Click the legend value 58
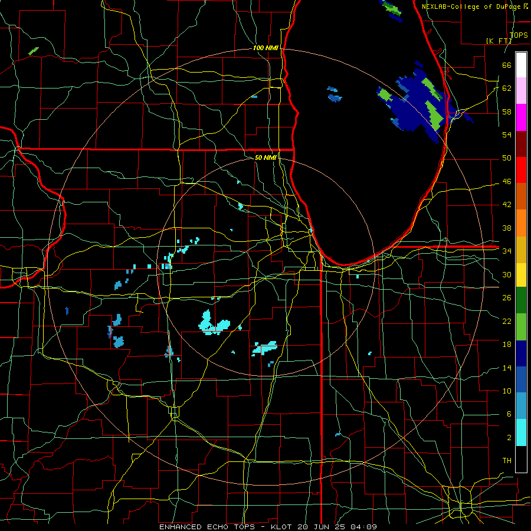 (x=507, y=112)
